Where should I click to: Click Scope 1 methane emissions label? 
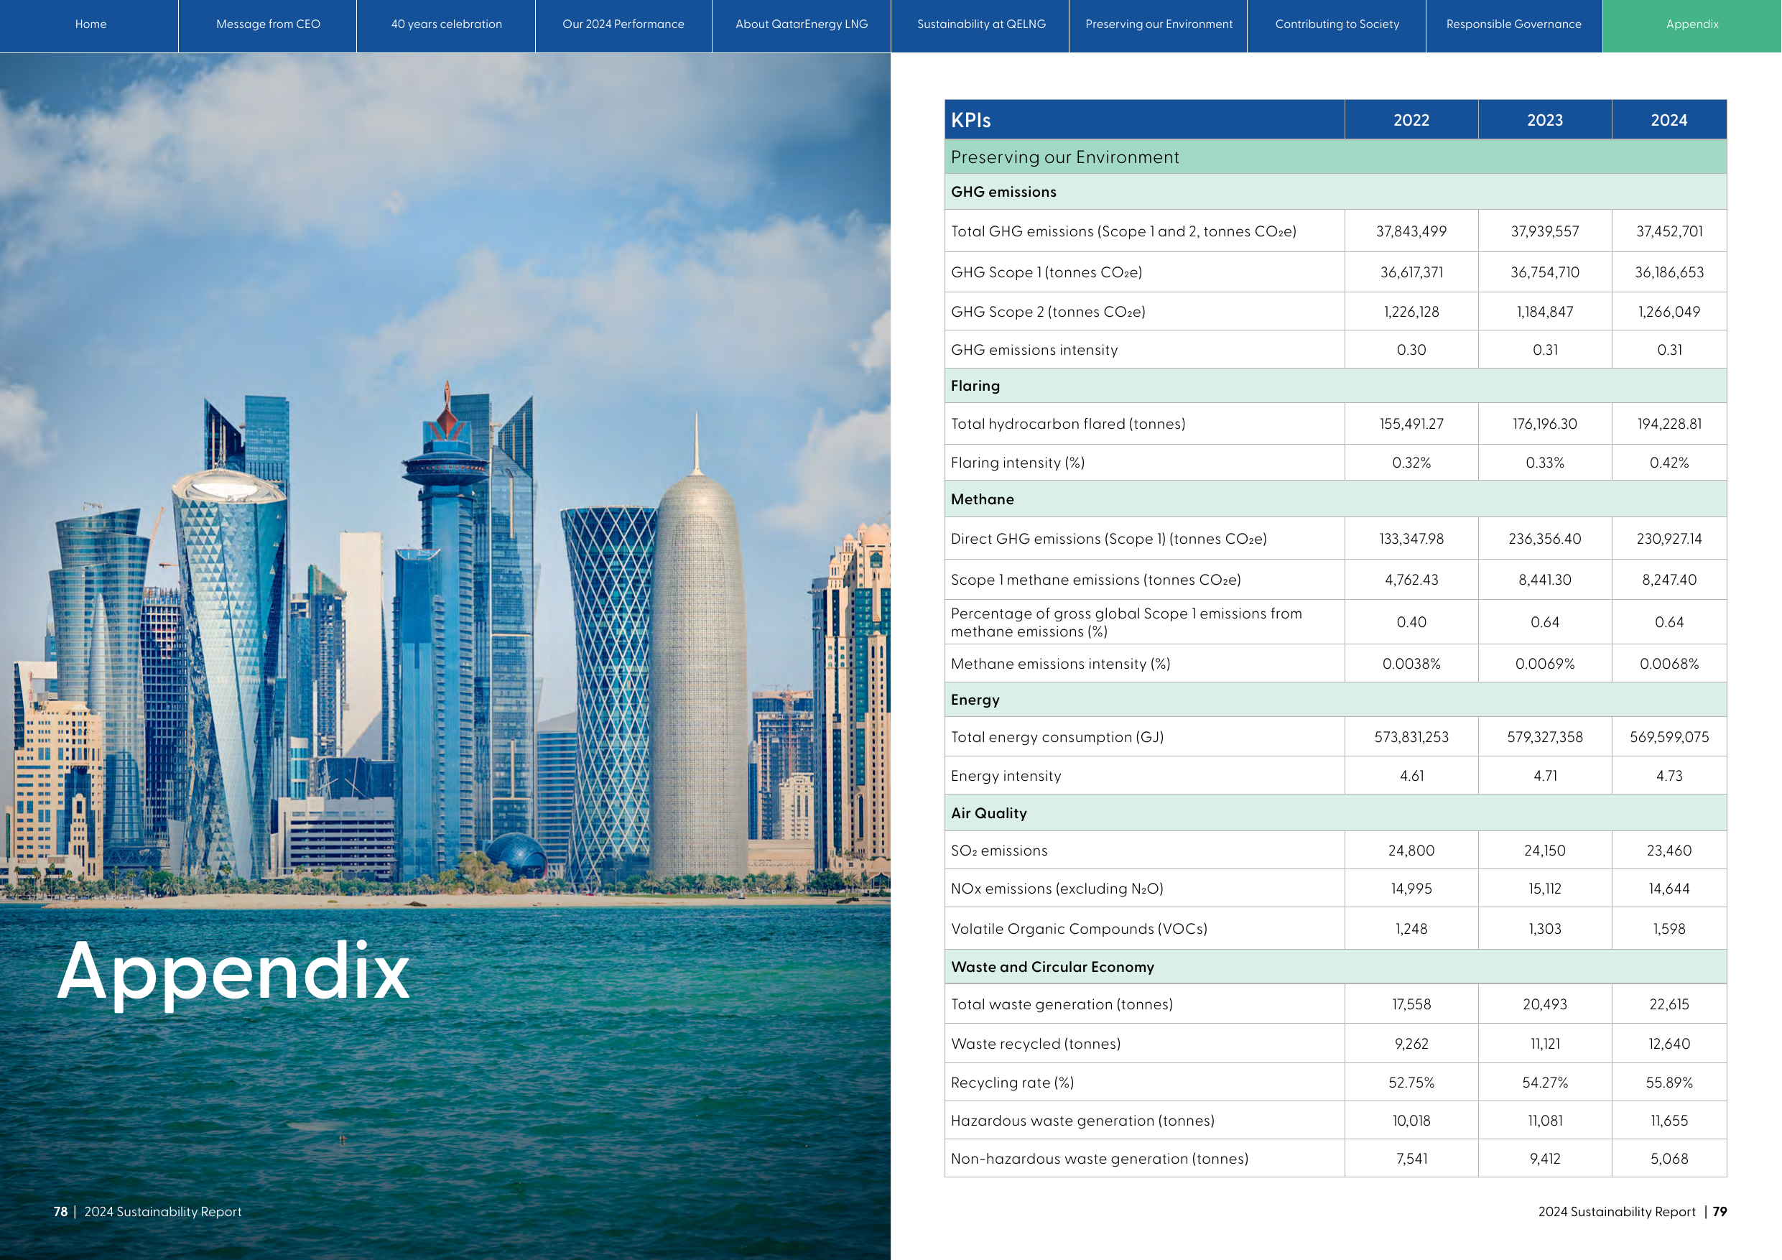(x=1095, y=580)
